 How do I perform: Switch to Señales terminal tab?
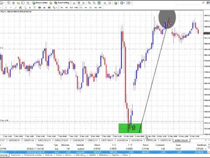click(x=93, y=155)
